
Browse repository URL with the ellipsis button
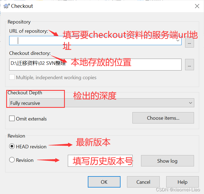[189, 42]
